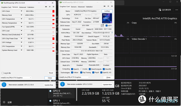Open the hamburger menu in the Sensors window
The height and width of the screenshot is (106, 181).
coord(54,7)
